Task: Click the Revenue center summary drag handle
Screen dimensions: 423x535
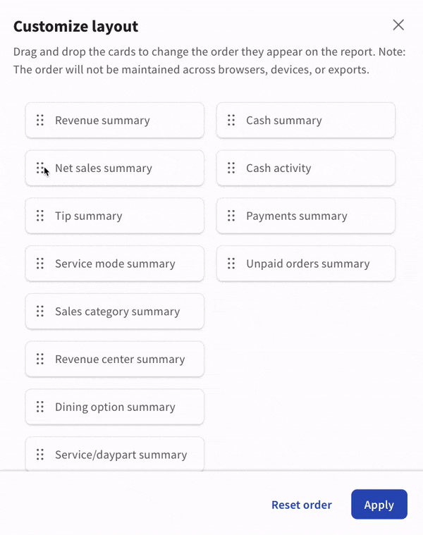Action: pos(40,359)
